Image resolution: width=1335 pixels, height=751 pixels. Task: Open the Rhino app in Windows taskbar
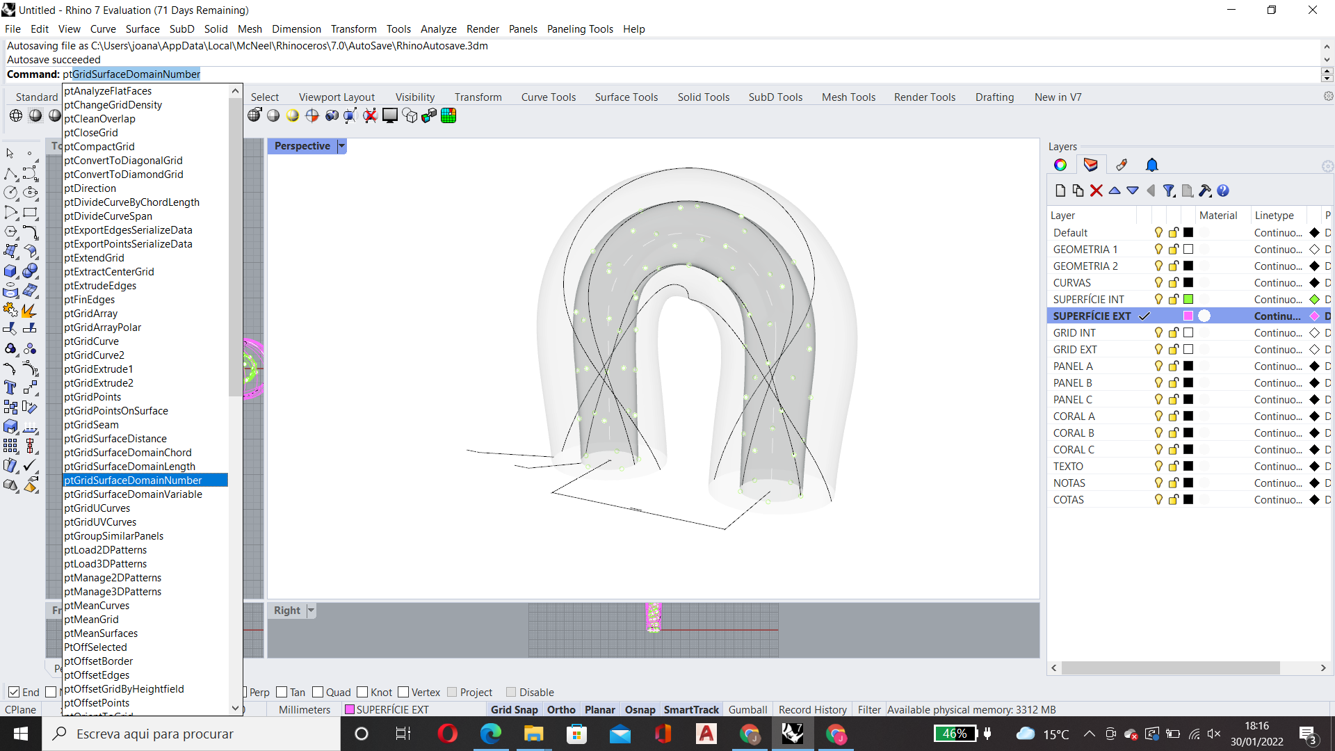[793, 734]
